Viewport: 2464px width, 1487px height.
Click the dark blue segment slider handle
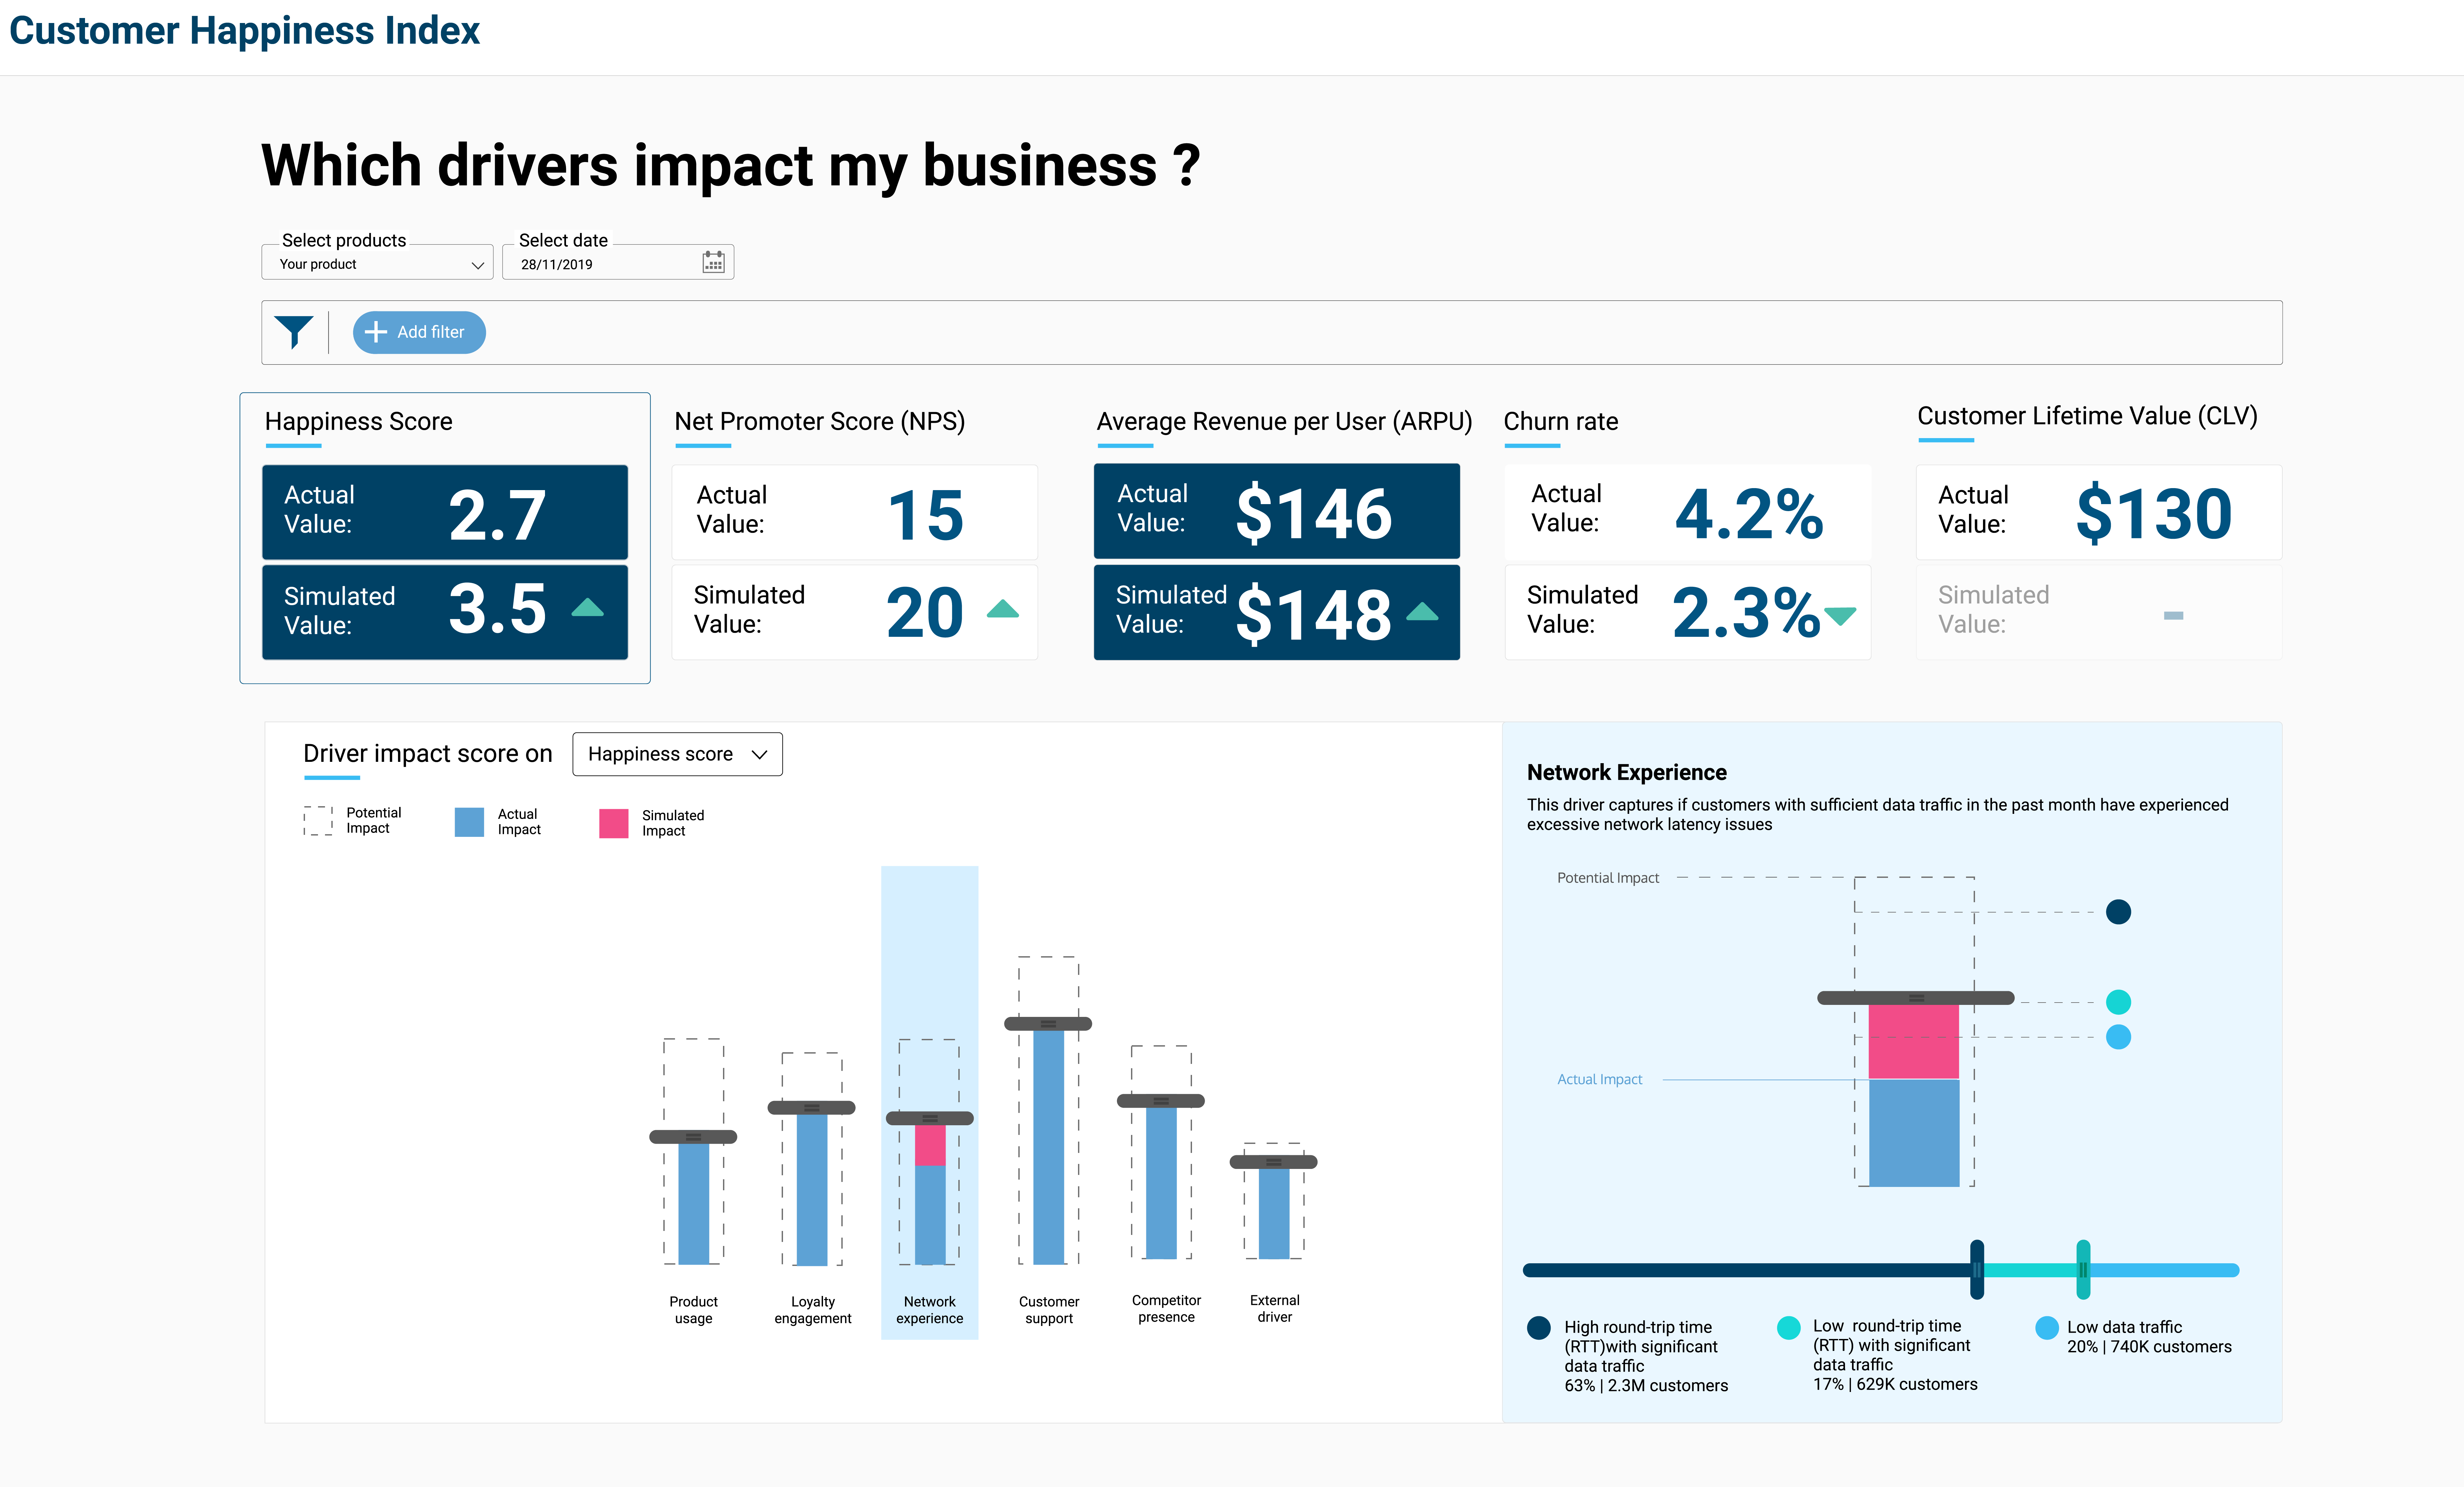[x=1977, y=1270]
